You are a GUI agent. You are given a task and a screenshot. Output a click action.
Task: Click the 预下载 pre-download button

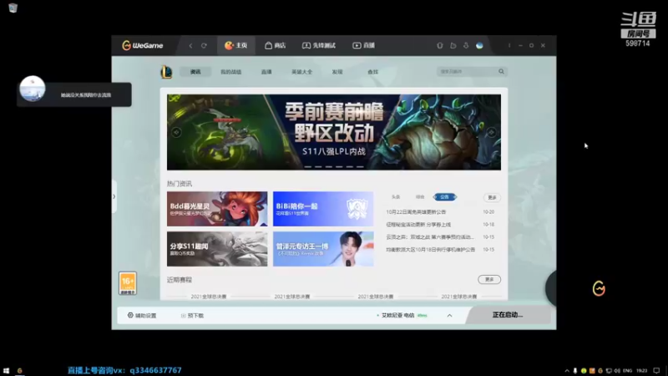pos(192,316)
